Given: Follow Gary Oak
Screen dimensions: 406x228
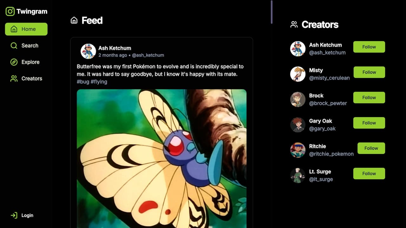Looking at the screenshot, I should [369, 123].
